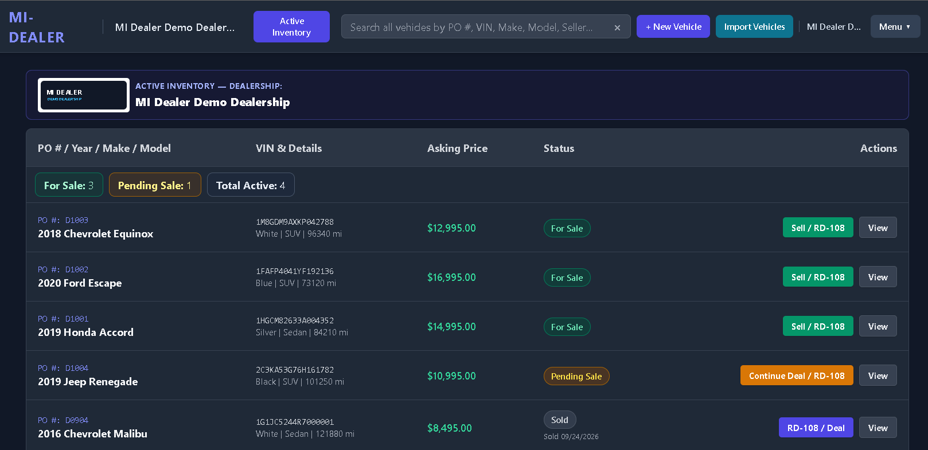Click VIN 2C3KA53G76H161782
Image resolution: width=928 pixels, height=450 pixels.
coord(295,370)
